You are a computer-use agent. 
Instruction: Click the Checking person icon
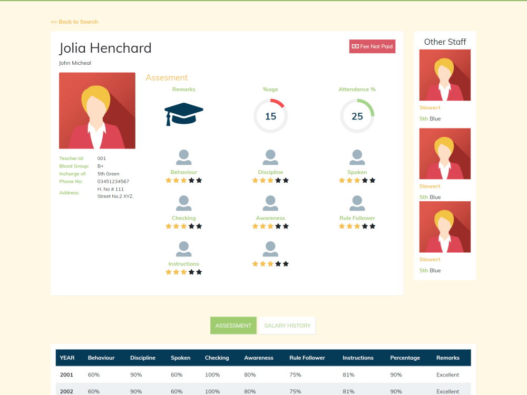pos(183,203)
